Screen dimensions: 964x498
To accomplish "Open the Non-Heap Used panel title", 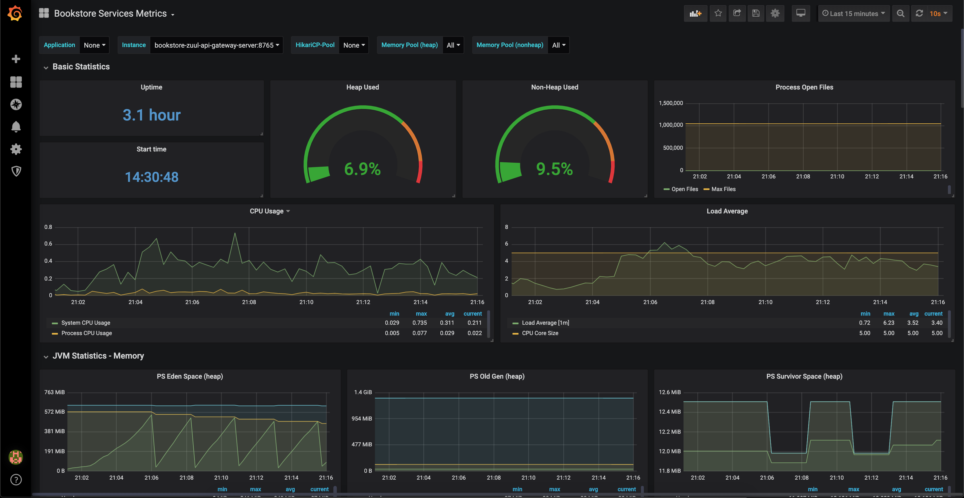I will coord(555,87).
